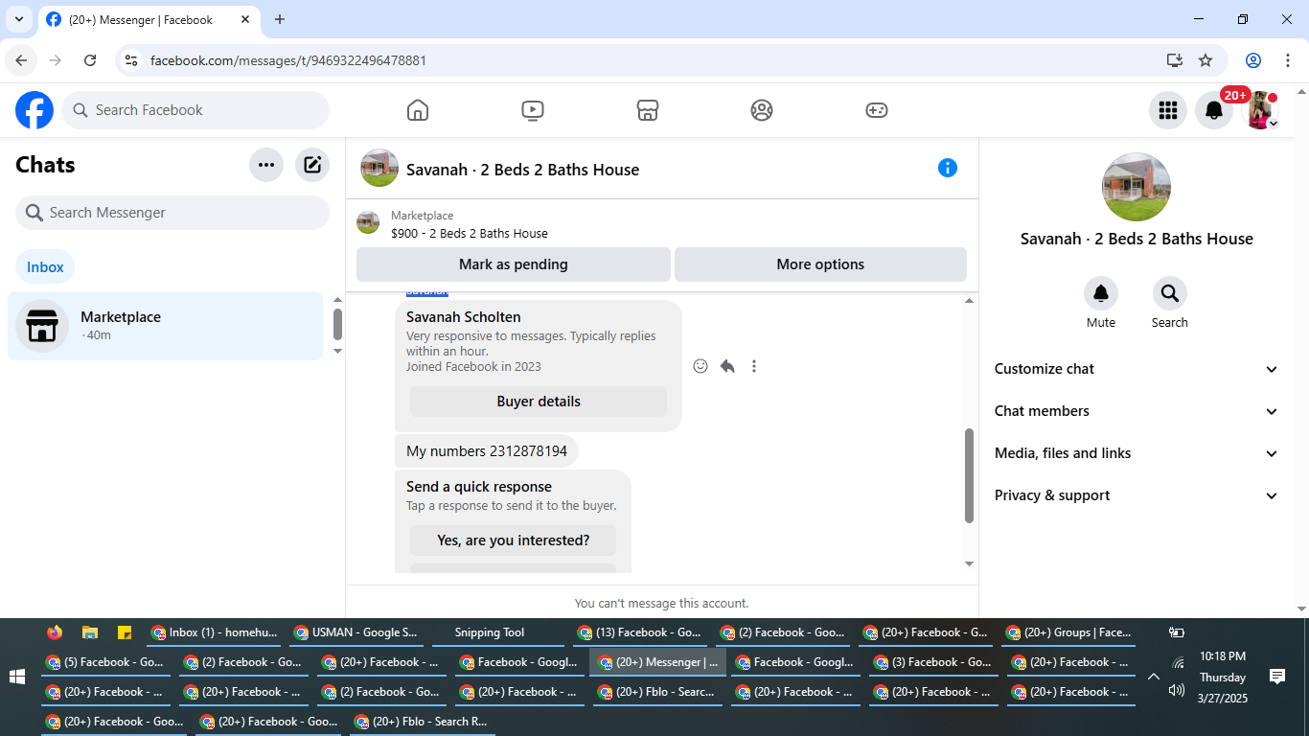Click the install app icon in address bar

point(1175,60)
